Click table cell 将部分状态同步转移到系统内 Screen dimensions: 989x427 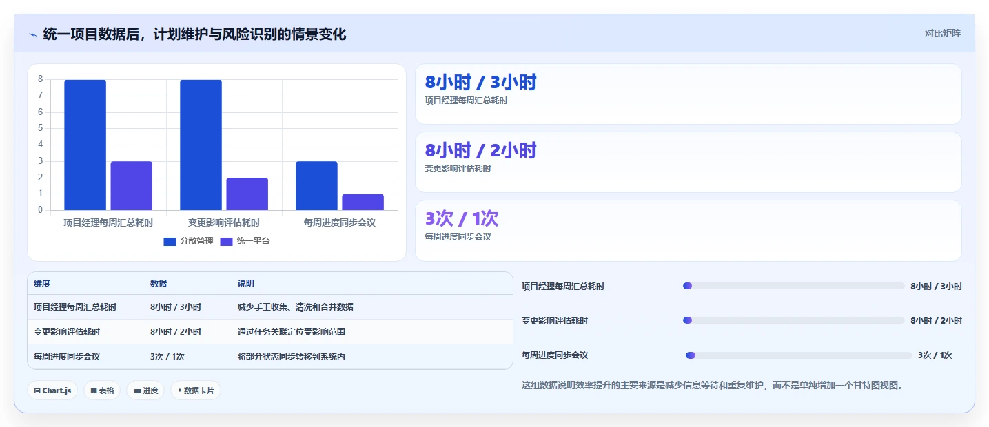click(x=292, y=357)
